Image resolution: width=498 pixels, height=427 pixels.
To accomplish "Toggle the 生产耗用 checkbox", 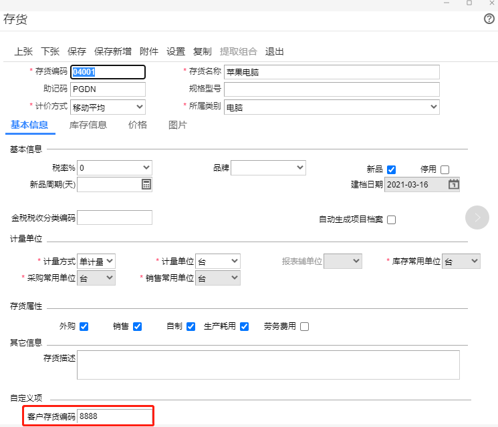I will point(244,326).
